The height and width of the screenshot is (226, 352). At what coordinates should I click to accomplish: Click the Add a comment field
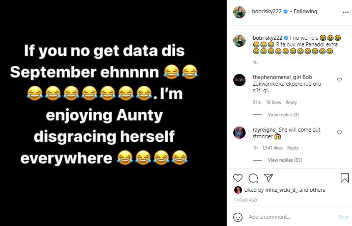tap(292, 217)
